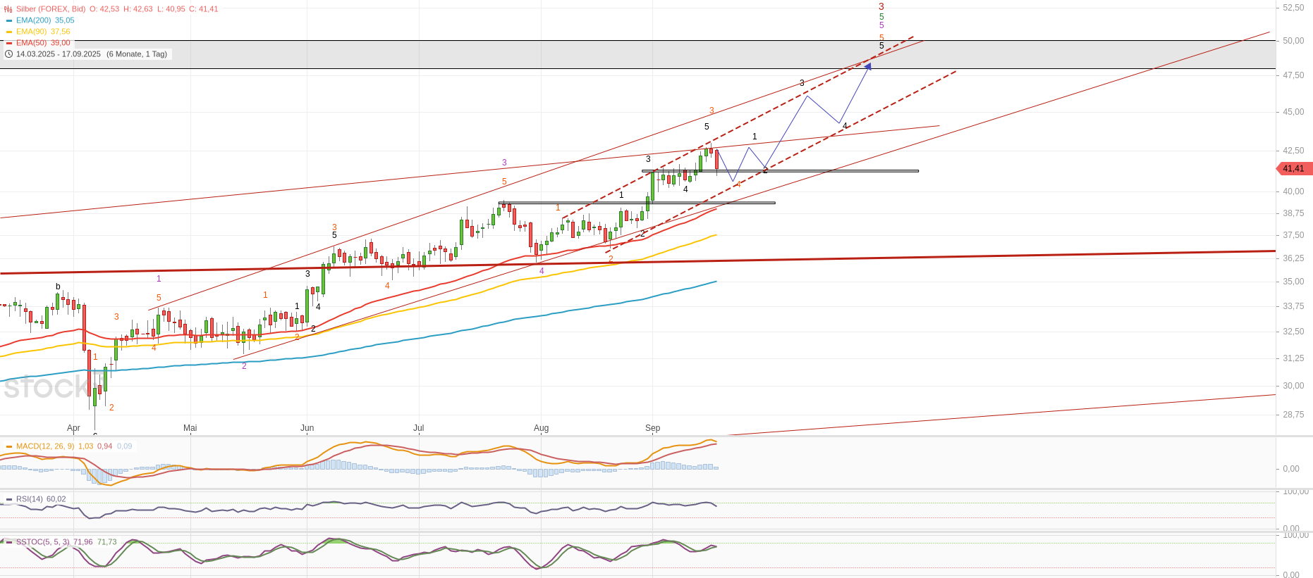Screen dimensions: 1313x578
Task: Click the Apr label on time axis
Action: click(73, 428)
